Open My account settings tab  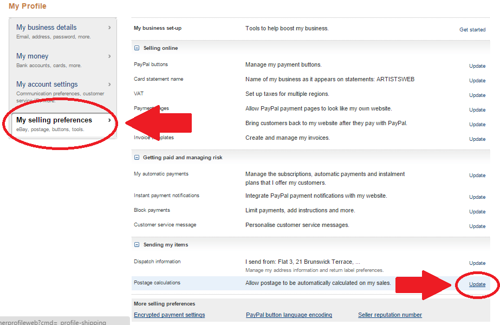[63, 88]
